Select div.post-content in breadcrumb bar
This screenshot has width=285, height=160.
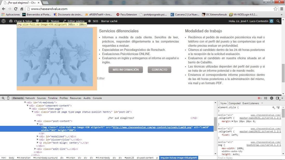pos(145,158)
